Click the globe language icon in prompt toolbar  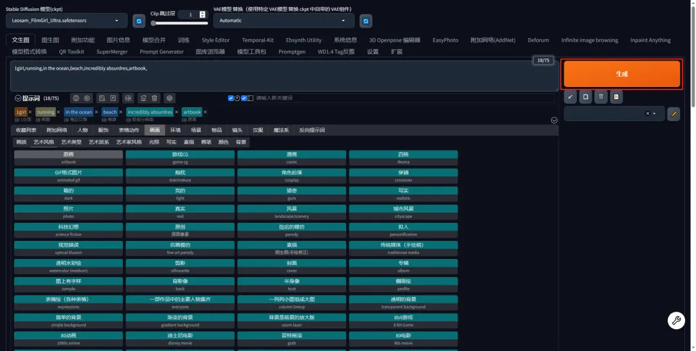click(76, 98)
